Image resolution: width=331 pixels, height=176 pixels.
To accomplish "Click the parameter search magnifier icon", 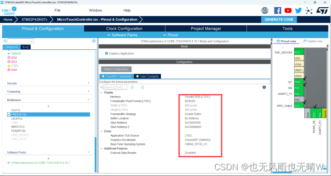I will 101,87.
